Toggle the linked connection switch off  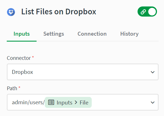tap(147, 12)
